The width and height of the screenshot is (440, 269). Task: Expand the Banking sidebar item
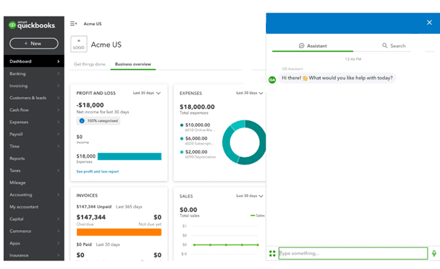coord(34,74)
